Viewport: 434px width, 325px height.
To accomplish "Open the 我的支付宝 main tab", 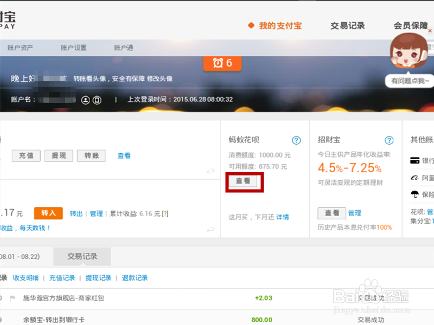I will 280,25.
